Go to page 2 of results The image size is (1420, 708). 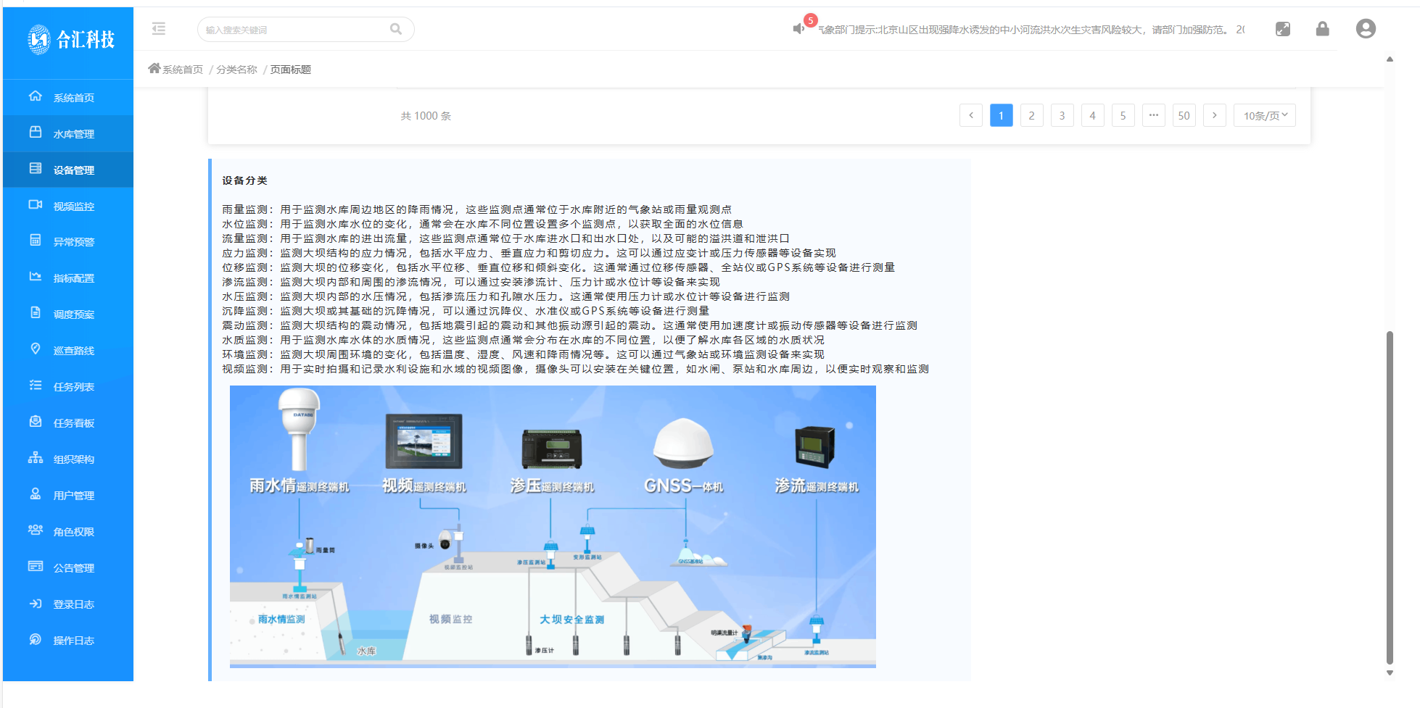coord(1031,114)
